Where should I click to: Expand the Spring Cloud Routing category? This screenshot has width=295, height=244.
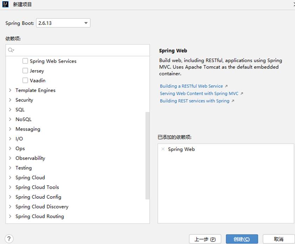point(10,216)
